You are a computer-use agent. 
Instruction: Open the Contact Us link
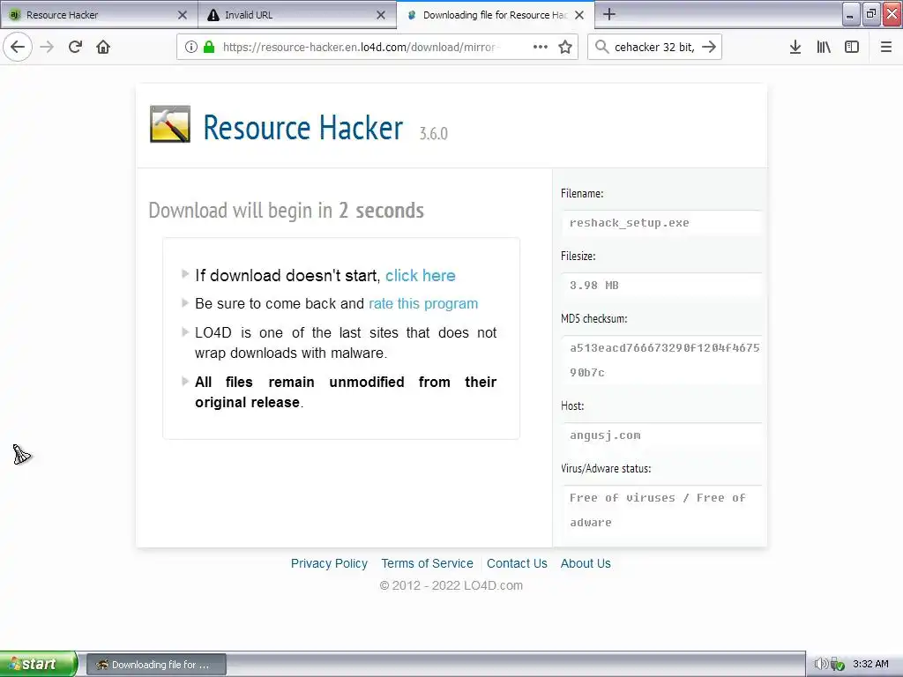tap(517, 563)
